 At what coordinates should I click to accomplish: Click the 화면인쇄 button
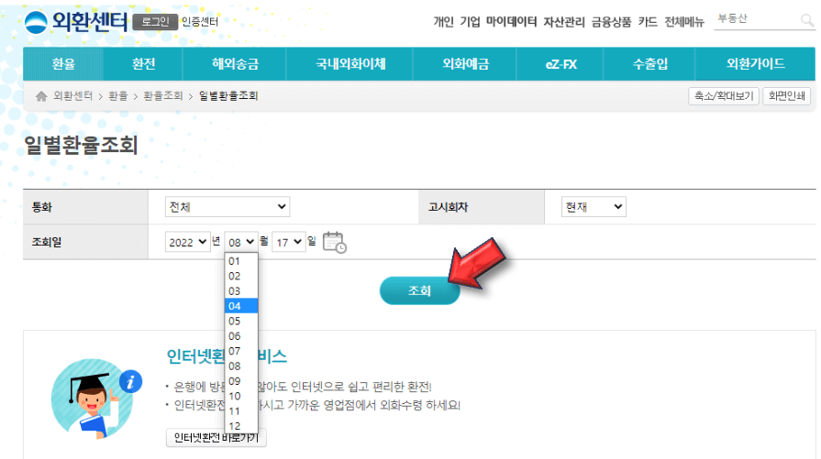point(786,95)
